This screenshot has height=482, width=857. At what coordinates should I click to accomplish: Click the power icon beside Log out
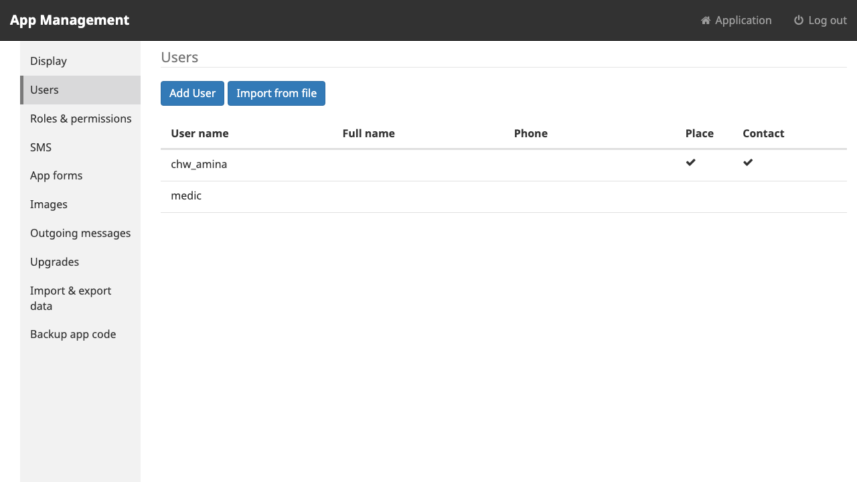click(799, 21)
